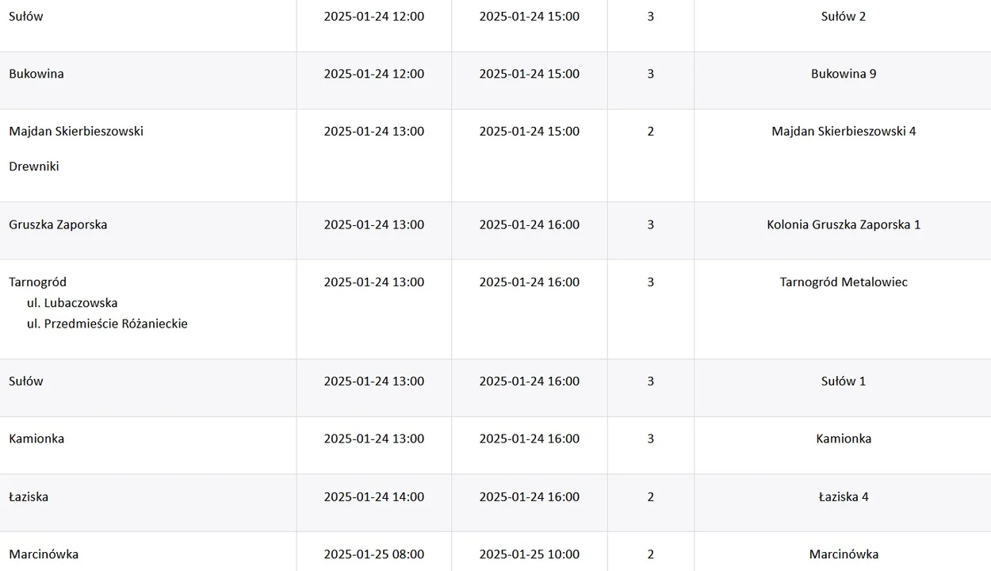Click Kolonia Gruszka Zaporska 1 station
This screenshot has width=991, height=571.
pyautogui.click(x=843, y=224)
